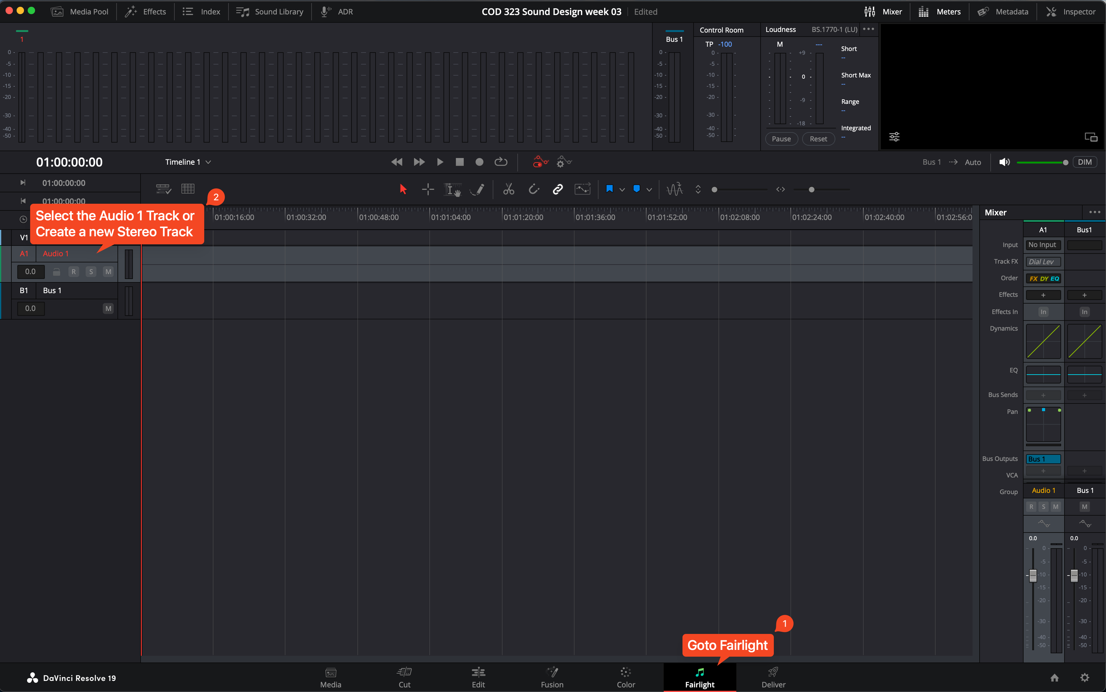Screen dimensions: 1106x692
Task: Click the rewind transport button
Action: (x=396, y=162)
